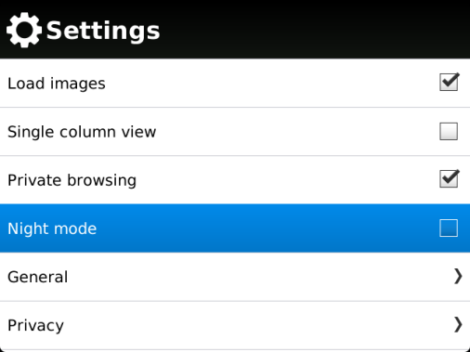Disable the Private browsing checkbox
The height and width of the screenshot is (352, 470).
(x=449, y=179)
